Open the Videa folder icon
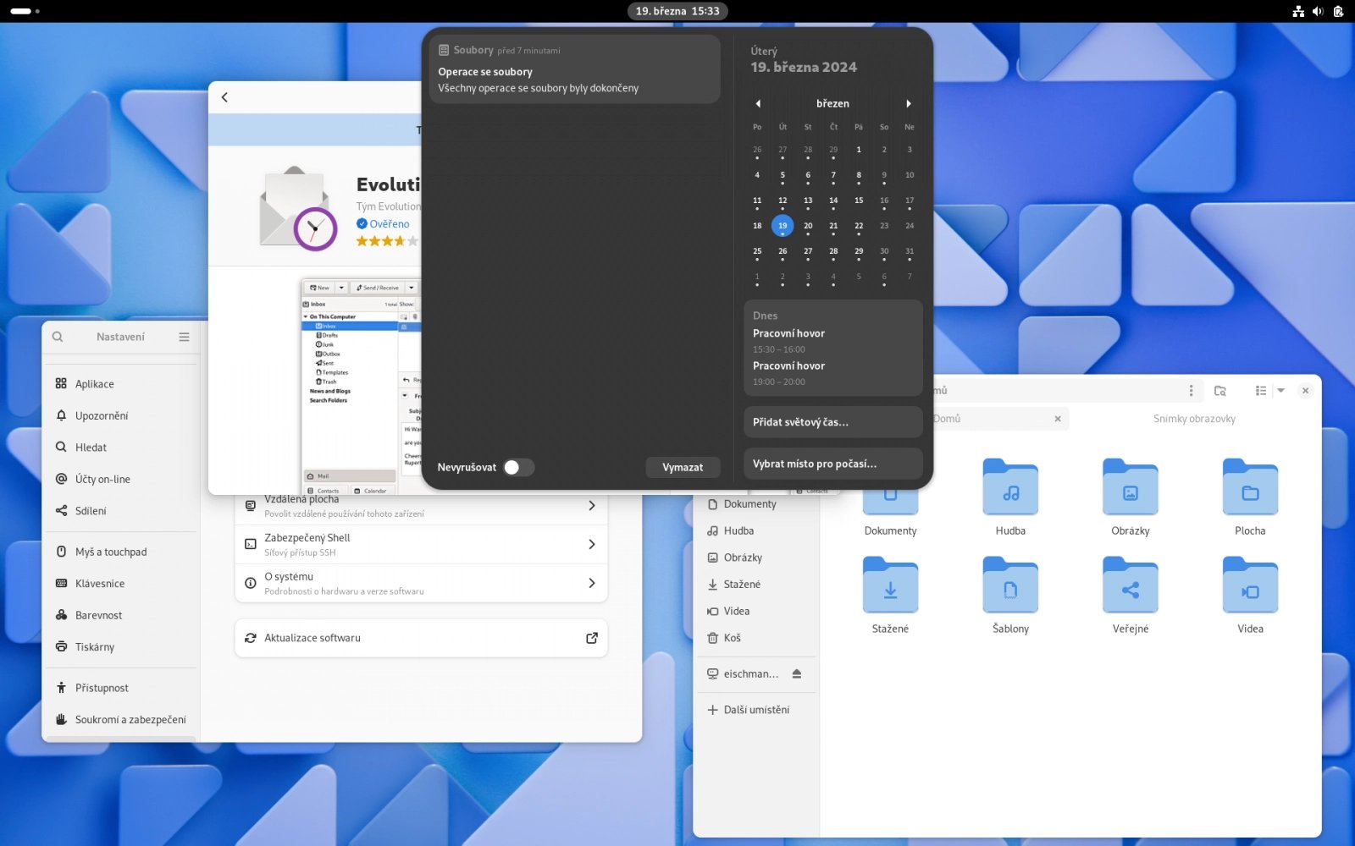Image resolution: width=1355 pixels, height=846 pixels. point(1250,585)
